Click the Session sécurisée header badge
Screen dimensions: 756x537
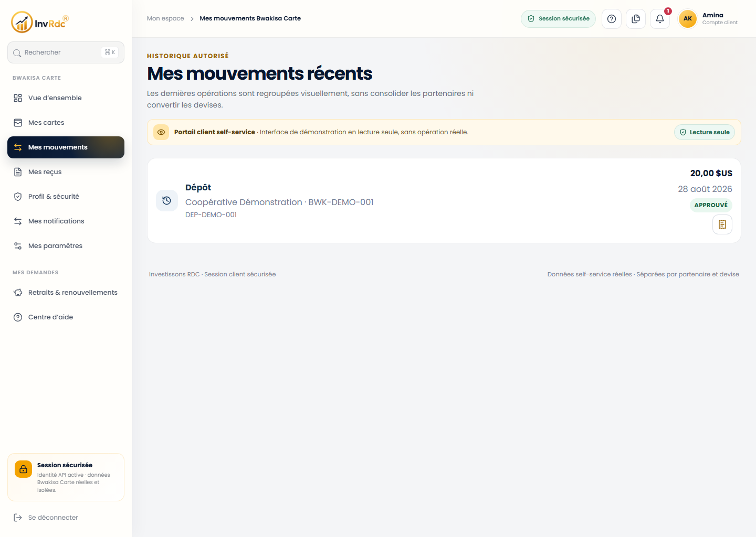(x=558, y=19)
